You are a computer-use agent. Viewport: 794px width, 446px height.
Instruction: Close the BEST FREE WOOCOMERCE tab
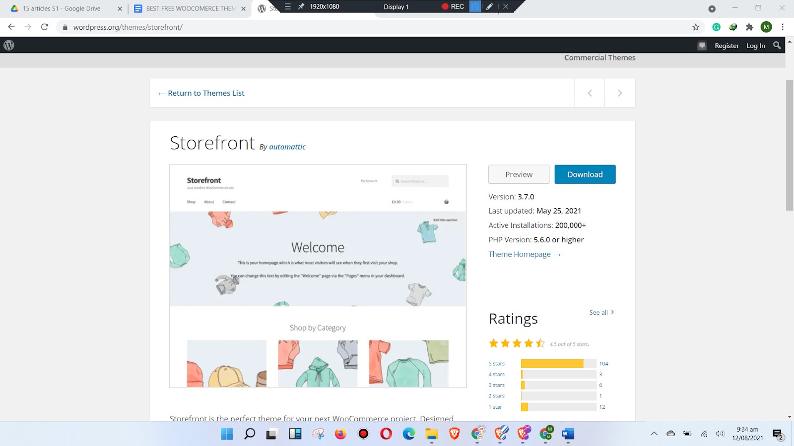[x=243, y=8]
